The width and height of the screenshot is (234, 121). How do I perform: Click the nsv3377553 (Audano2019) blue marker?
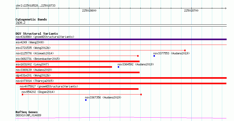tap(154, 56)
